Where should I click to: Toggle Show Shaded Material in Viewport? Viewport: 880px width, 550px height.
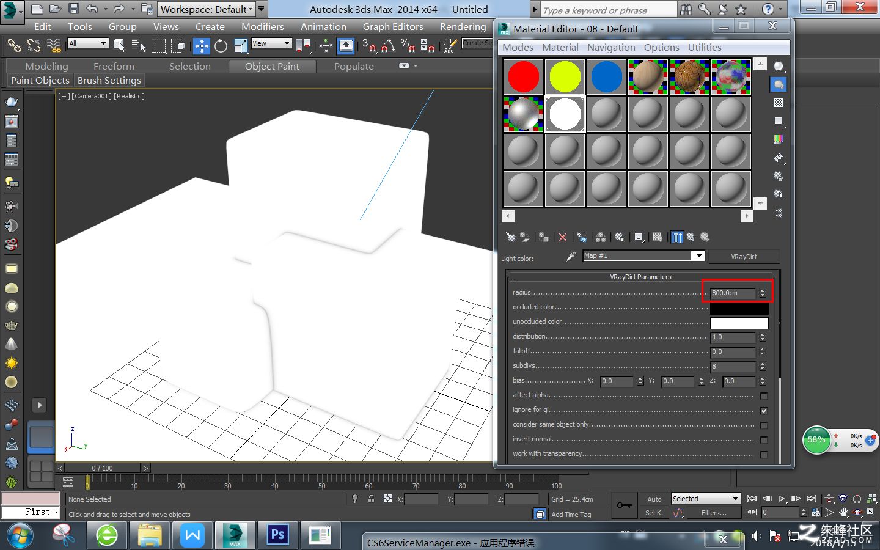pos(658,237)
